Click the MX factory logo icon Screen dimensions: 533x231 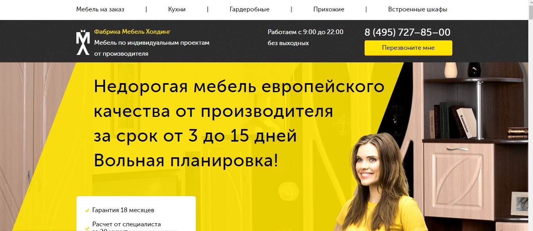pos(83,42)
